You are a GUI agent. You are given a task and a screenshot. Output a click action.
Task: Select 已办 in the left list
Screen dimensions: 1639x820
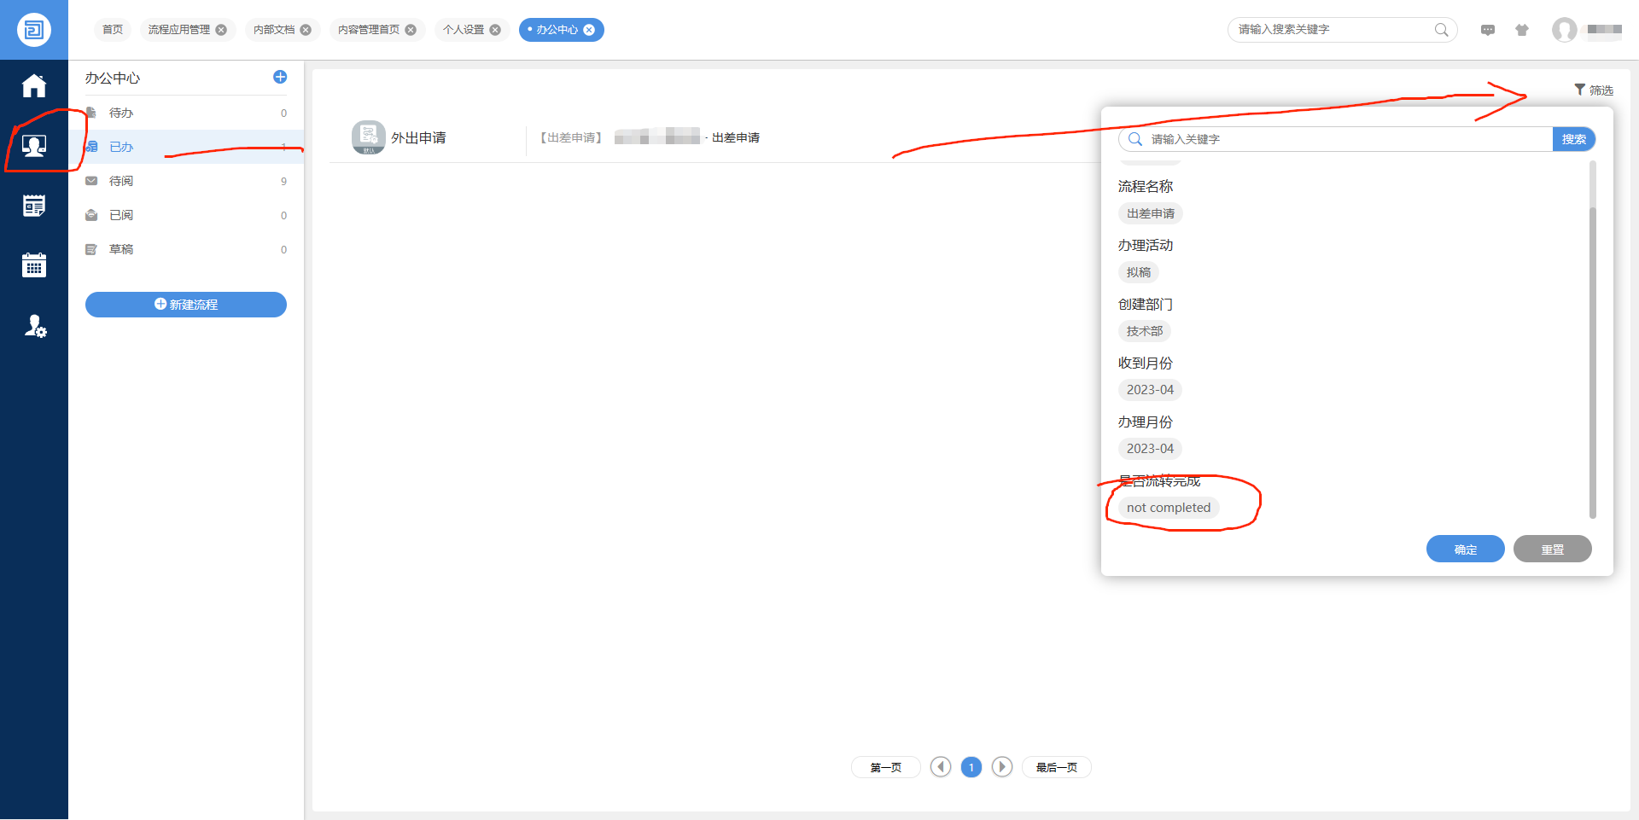pyautogui.click(x=186, y=147)
